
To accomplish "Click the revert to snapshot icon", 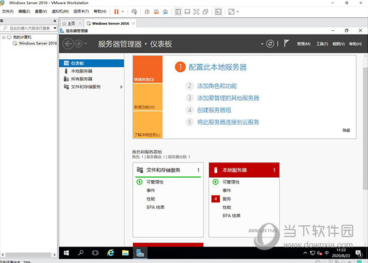I will click(156, 12).
